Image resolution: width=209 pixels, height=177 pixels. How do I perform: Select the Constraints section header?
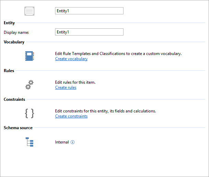tap(14, 99)
